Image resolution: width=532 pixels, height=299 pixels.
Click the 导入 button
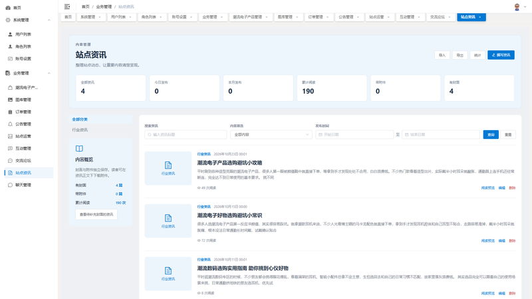[x=442, y=55]
